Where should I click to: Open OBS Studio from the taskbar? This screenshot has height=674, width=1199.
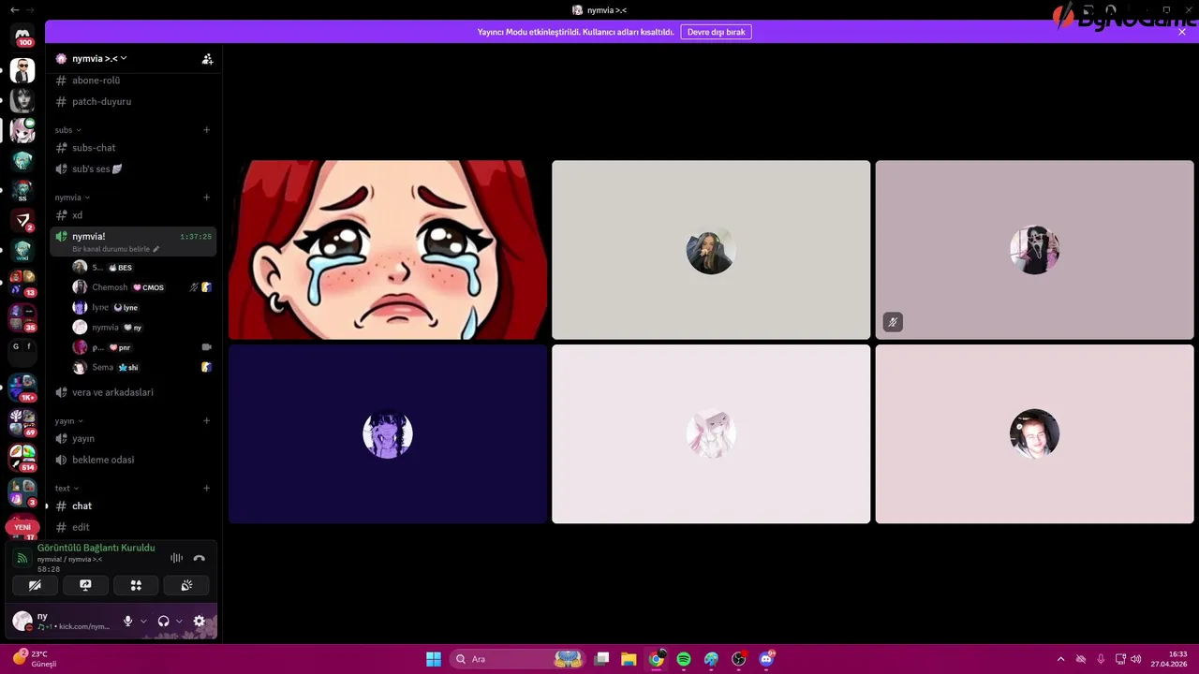(739, 659)
